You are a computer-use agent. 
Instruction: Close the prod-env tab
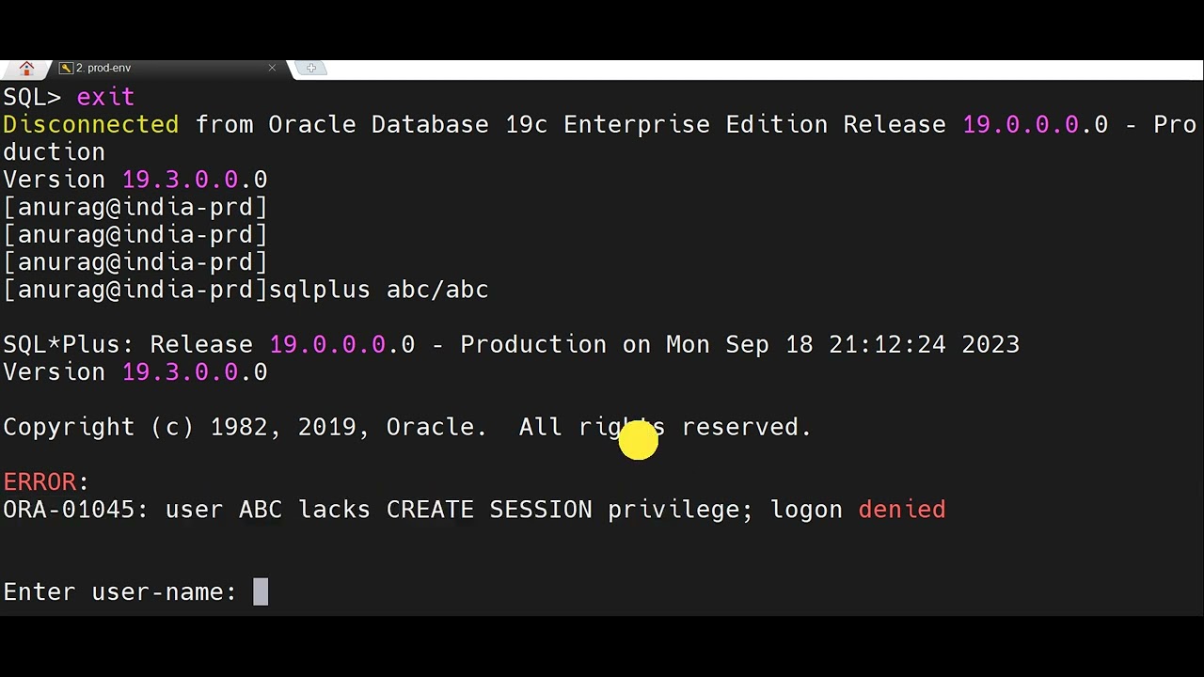click(x=272, y=68)
